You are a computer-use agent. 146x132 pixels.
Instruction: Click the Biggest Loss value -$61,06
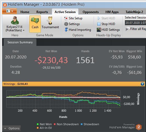click(x=134, y=73)
